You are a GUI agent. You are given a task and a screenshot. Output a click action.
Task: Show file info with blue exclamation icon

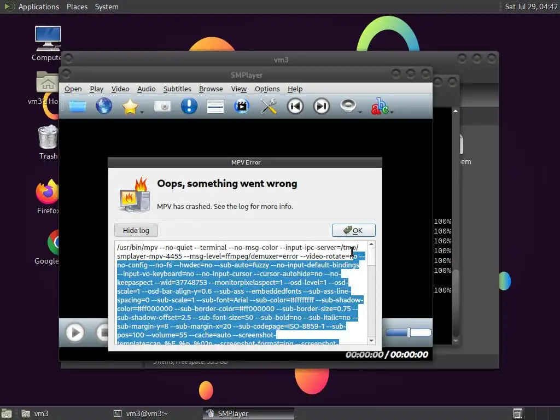[x=189, y=106]
